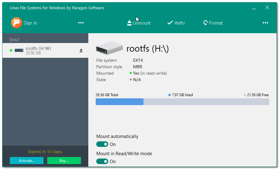
Task: Open Sign in link
Action: [x=30, y=23]
